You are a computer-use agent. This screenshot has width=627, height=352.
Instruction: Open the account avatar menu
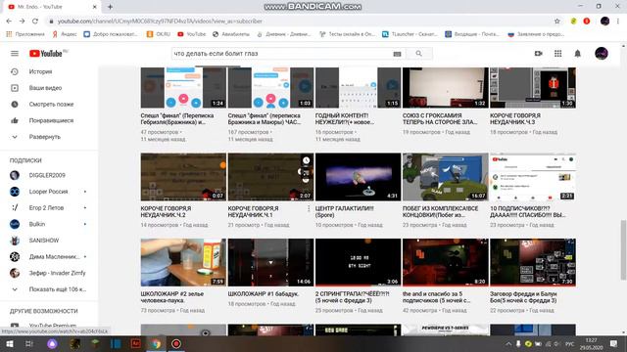[601, 54]
